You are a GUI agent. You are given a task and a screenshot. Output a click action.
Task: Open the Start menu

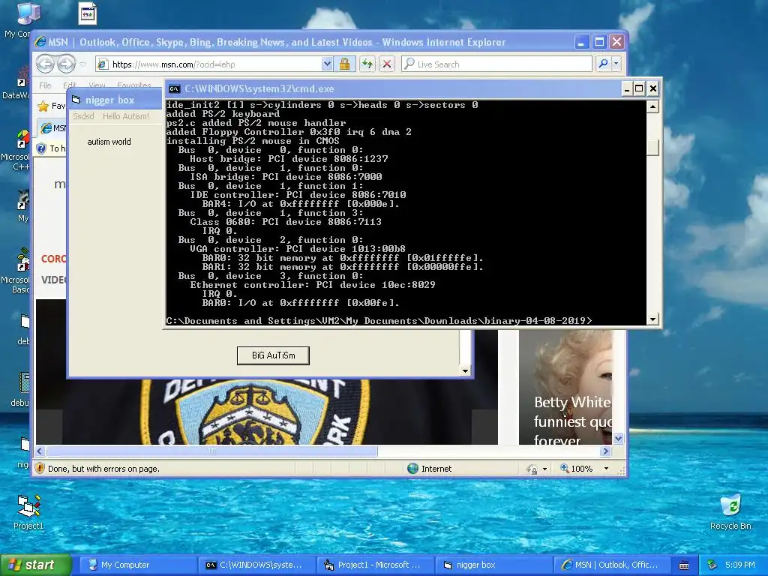[36, 565]
